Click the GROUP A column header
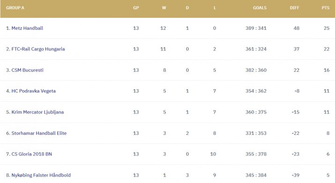The height and width of the screenshot is (183, 335). click(x=15, y=8)
